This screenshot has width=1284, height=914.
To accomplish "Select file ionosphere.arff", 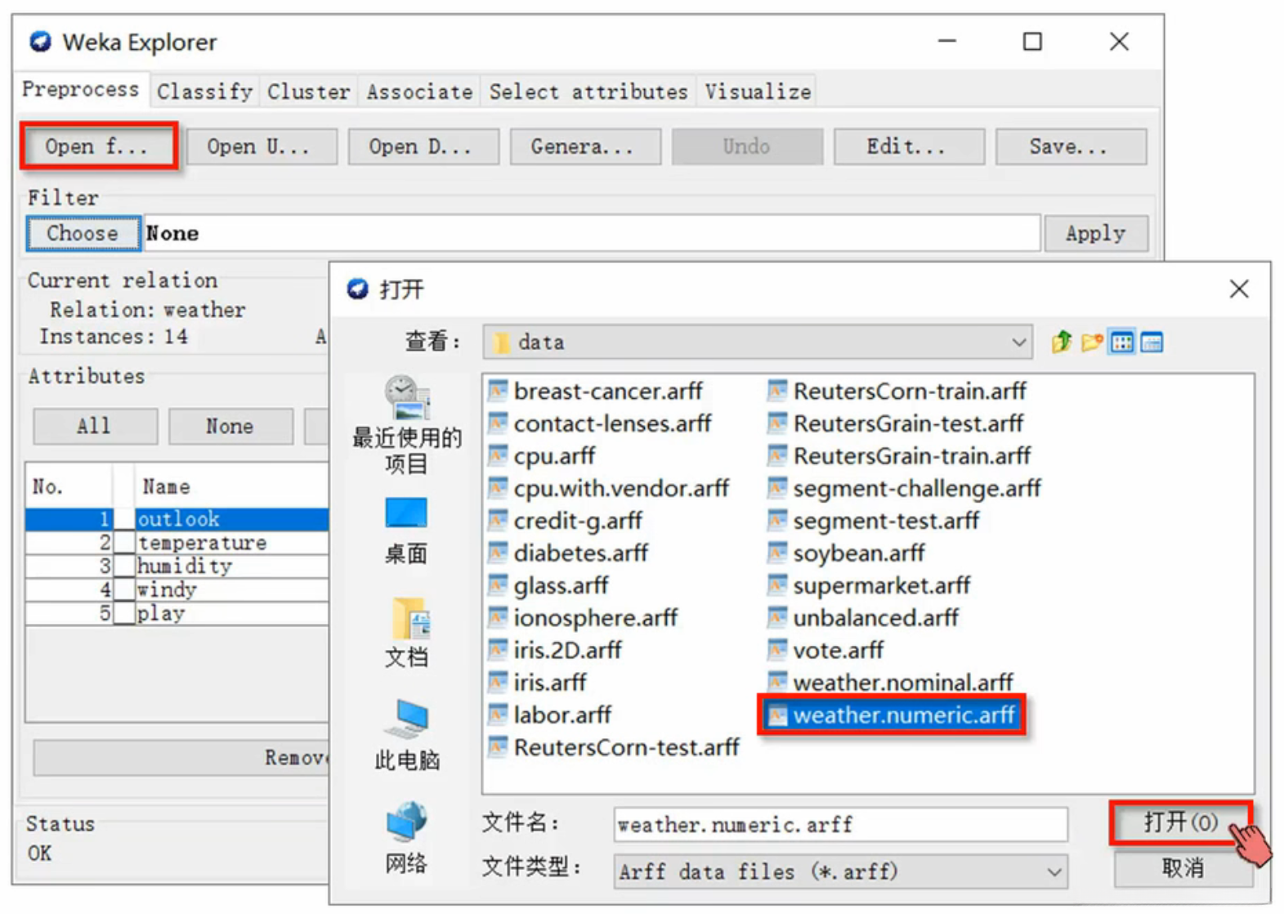I will [584, 617].
